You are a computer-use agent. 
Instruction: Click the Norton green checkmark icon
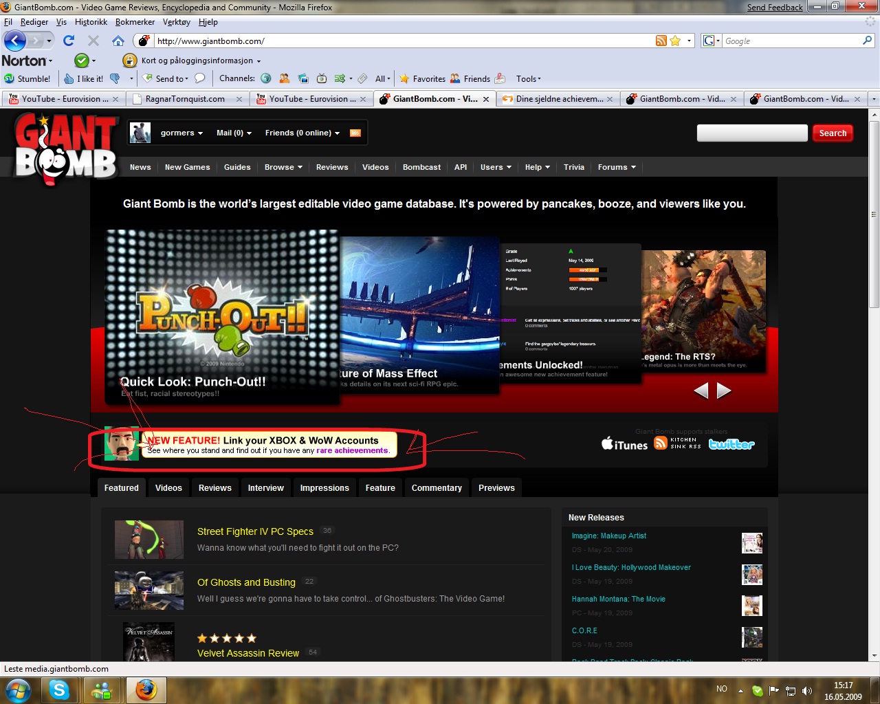[x=81, y=60]
